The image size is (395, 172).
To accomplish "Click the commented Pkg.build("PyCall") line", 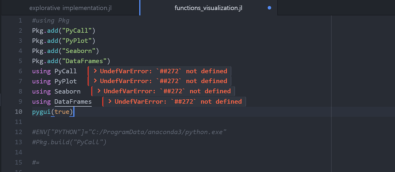I will pyautogui.click(x=69, y=142).
